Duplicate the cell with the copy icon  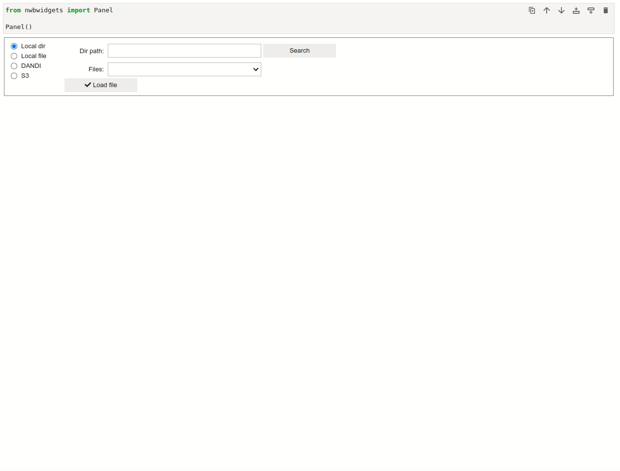coord(532,10)
